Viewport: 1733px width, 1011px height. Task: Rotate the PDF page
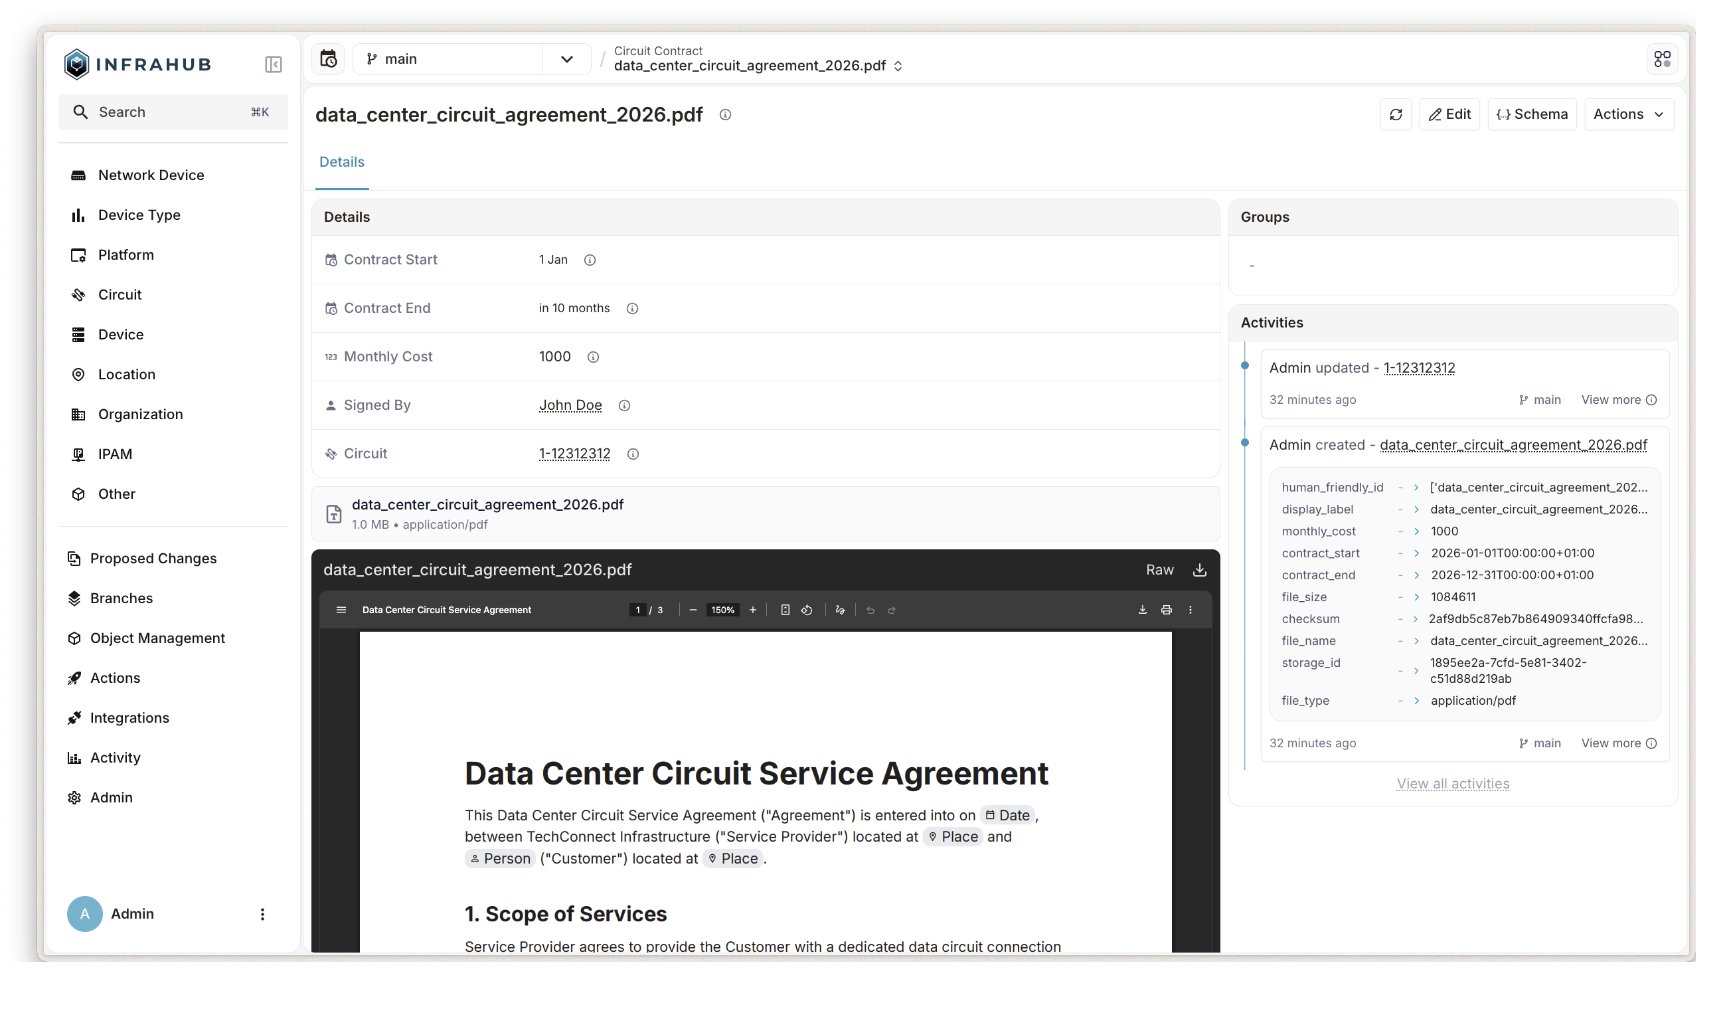pyautogui.click(x=805, y=609)
